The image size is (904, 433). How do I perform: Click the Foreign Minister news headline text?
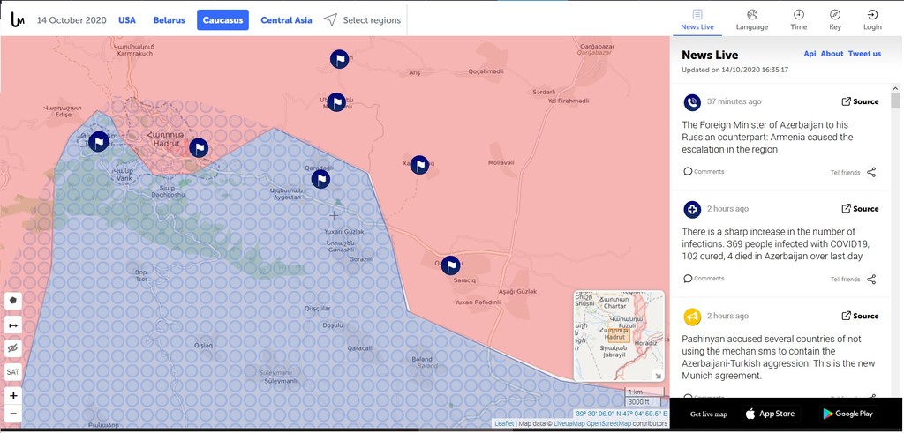pos(767,137)
